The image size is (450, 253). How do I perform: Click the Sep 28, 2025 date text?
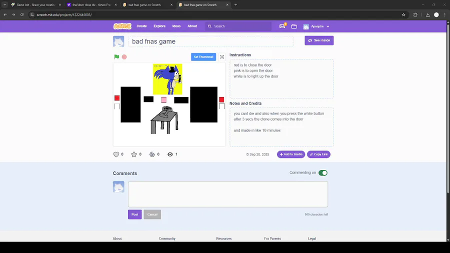[x=259, y=154]
